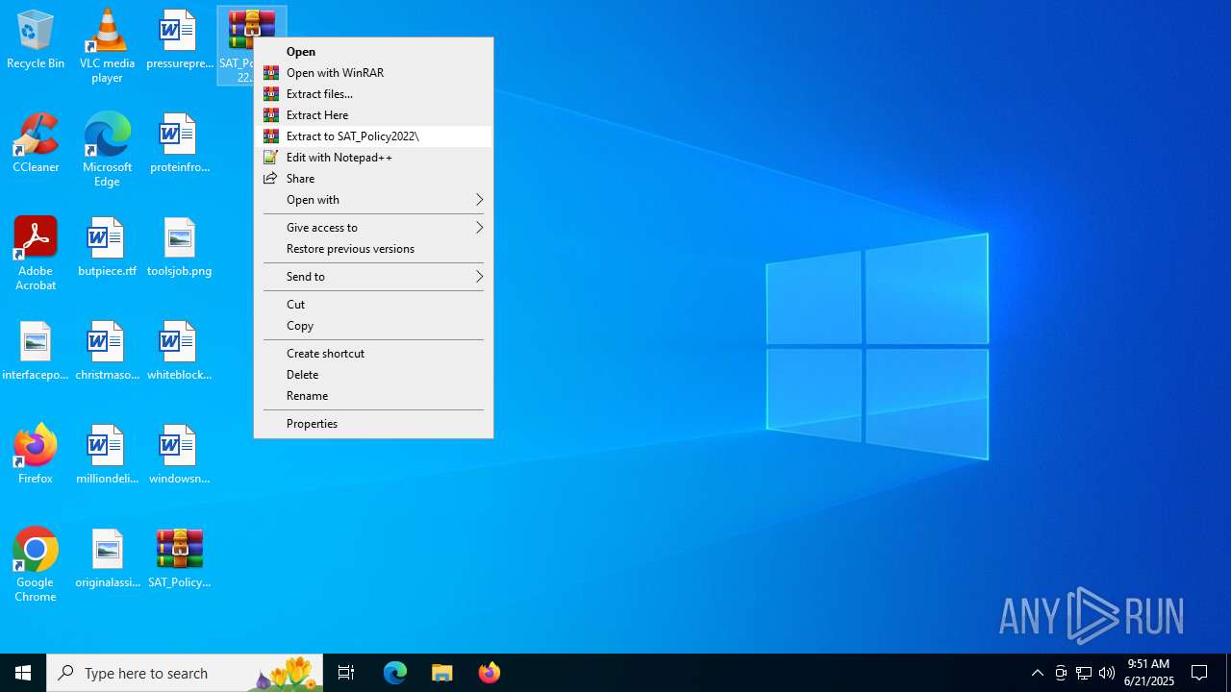Open the volume control tray icon
Viewport: 1231px width, 692px height.
click(1107, 673)
